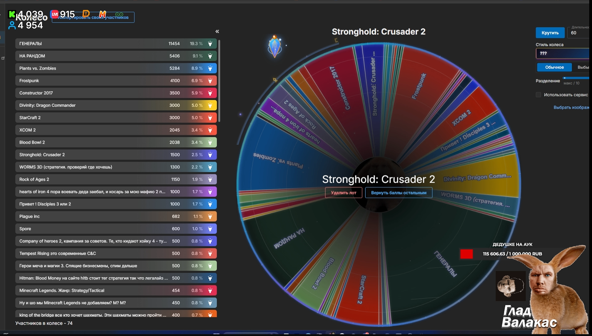
Task: Click Вернуть баллы остальным button
Action: pyautogui.click(x=398, y=193)
